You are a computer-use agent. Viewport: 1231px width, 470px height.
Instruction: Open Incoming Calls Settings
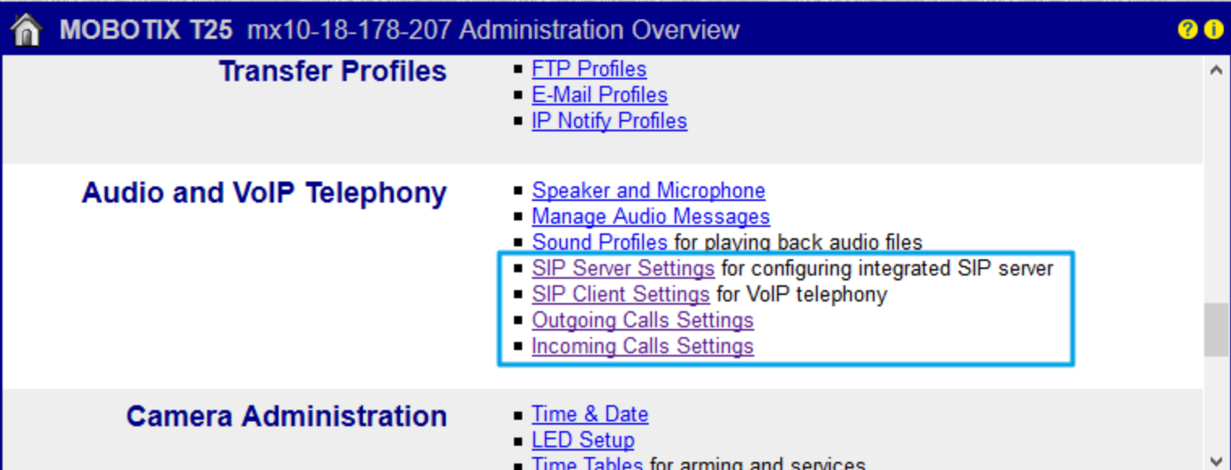tap(642, 346)
